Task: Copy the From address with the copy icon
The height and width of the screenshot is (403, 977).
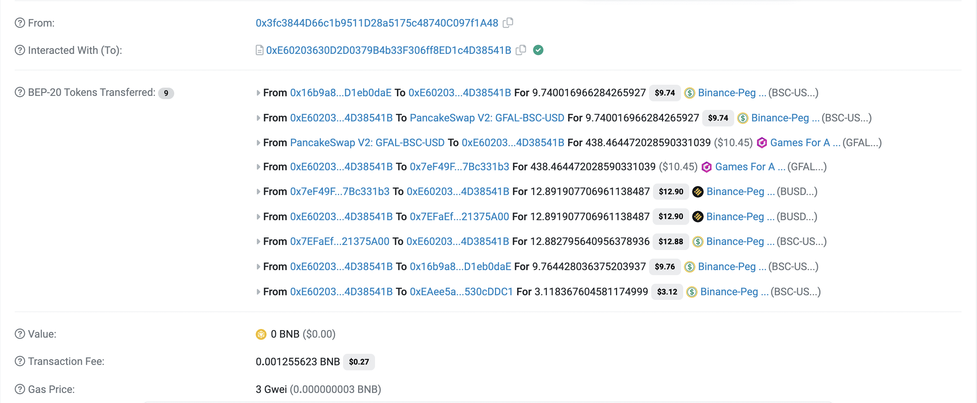Action: click(x=508, y=23)
